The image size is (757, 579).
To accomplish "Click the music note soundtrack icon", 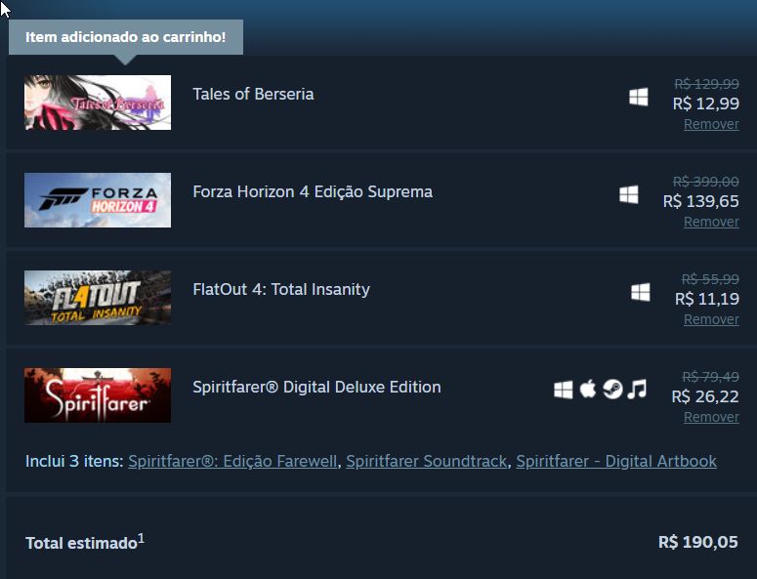I will (x=637, y=390).
